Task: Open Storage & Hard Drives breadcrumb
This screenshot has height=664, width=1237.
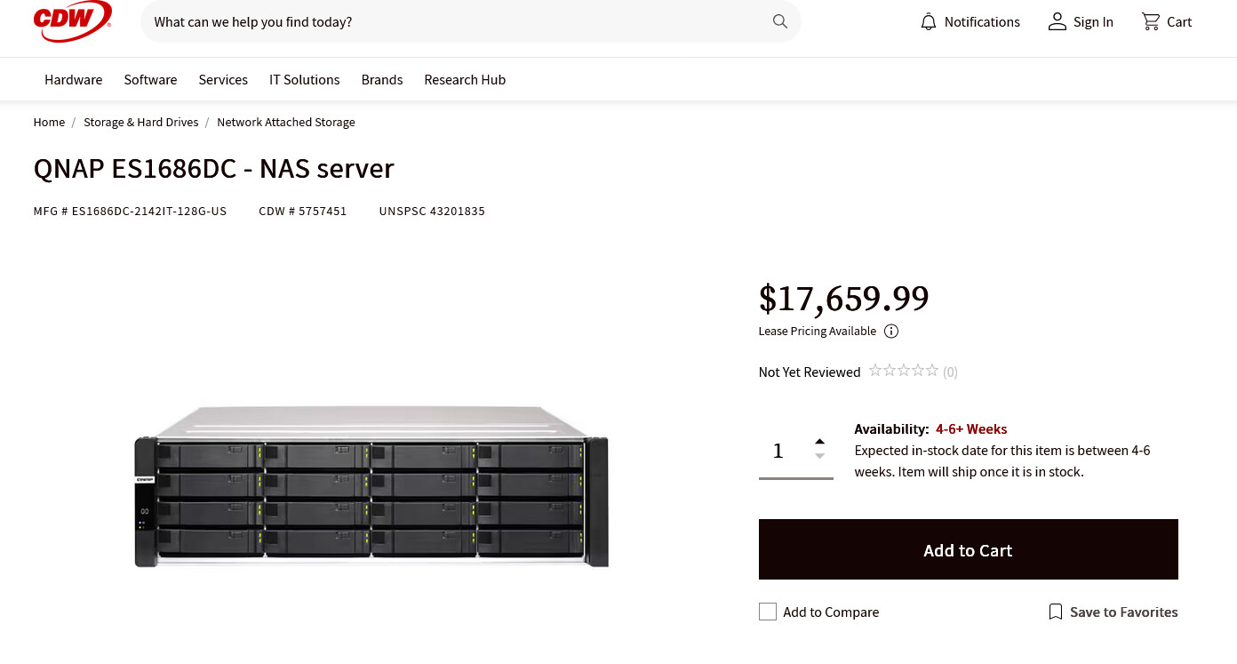Action: click(x=141, y=122)
